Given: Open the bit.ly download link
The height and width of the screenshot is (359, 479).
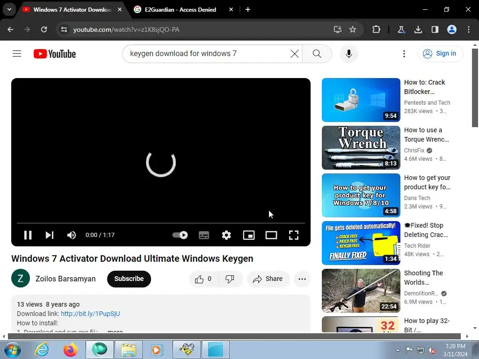Looking at the screenshot, I should click(90, 314).
